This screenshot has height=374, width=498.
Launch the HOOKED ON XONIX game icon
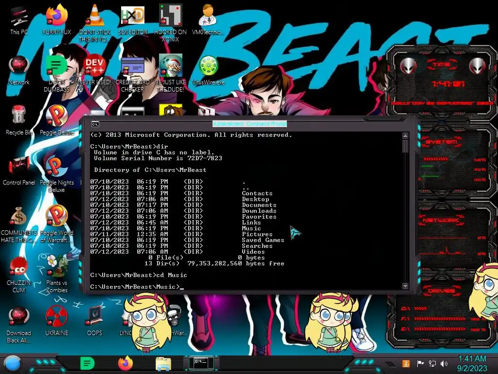170,23
